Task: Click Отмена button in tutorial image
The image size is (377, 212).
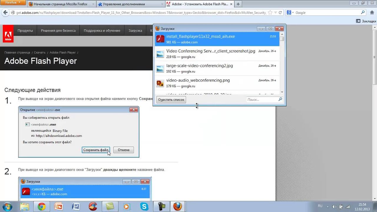Action: coord(123,150)
